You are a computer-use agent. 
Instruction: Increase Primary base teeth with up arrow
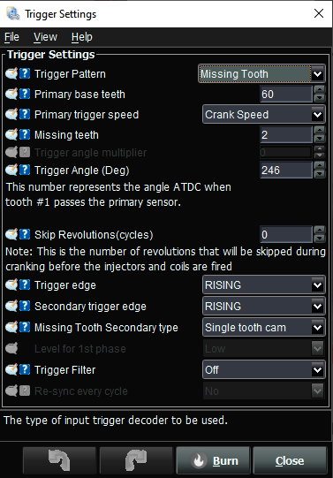coord(319,89)
